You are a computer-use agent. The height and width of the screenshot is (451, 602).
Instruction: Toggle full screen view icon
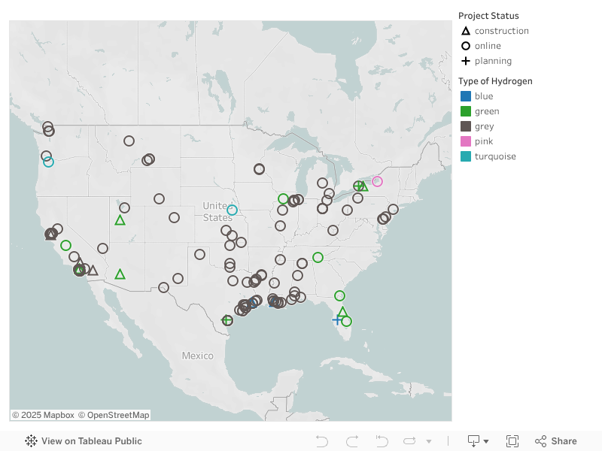[x=512, y=441]
